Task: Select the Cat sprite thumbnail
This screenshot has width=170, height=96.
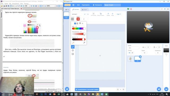Action: [x=130, y=59]
